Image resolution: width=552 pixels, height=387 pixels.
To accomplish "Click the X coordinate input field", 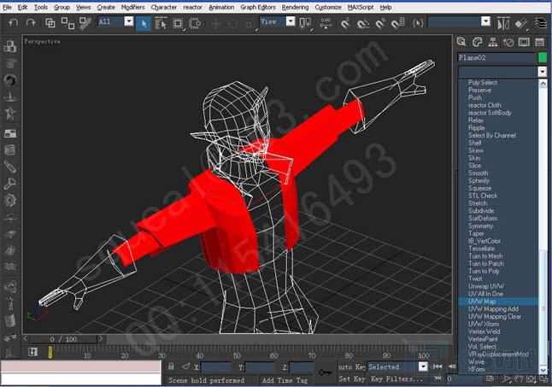I will (x=216, y=367).
